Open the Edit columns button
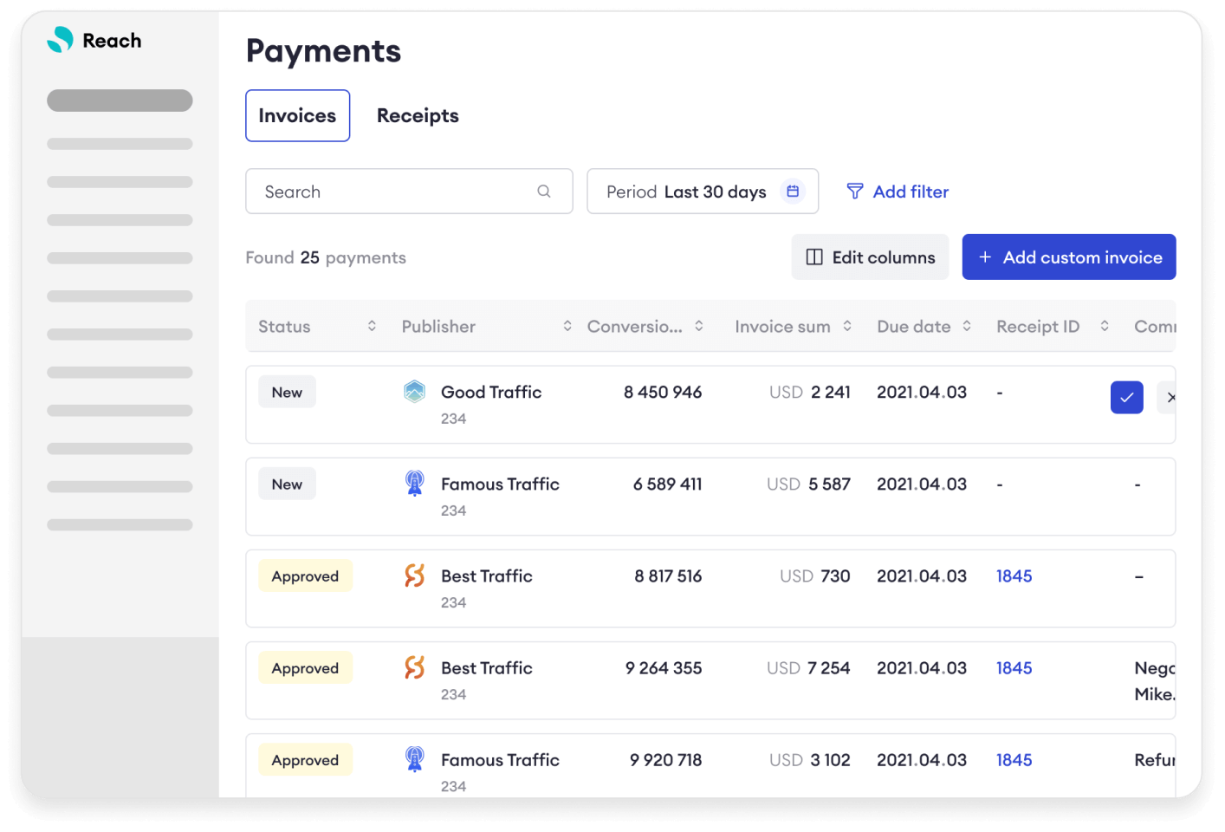Viewport: 1225px width, 832px height. click(x=870, y=257)
